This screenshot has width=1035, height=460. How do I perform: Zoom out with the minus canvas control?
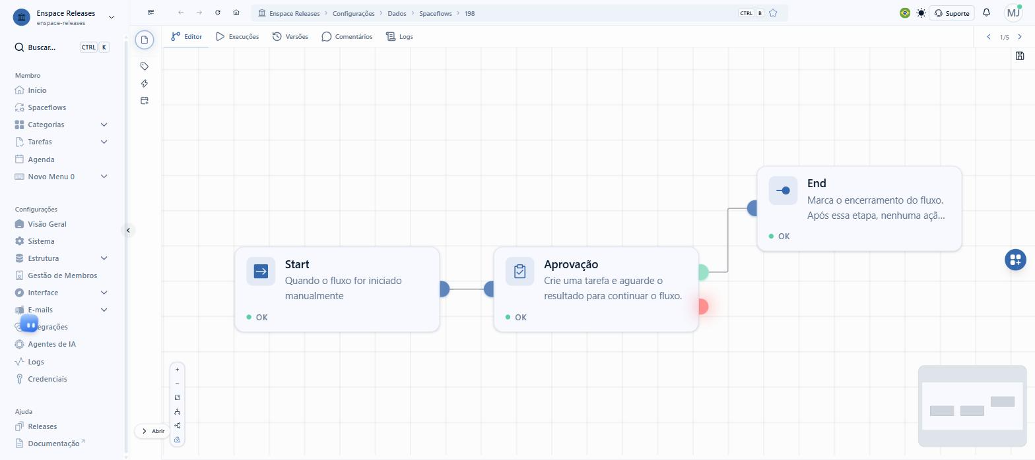click(x=177, y=384)
